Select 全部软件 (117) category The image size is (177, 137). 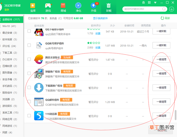pyautogui.click(x=12, y=20)
